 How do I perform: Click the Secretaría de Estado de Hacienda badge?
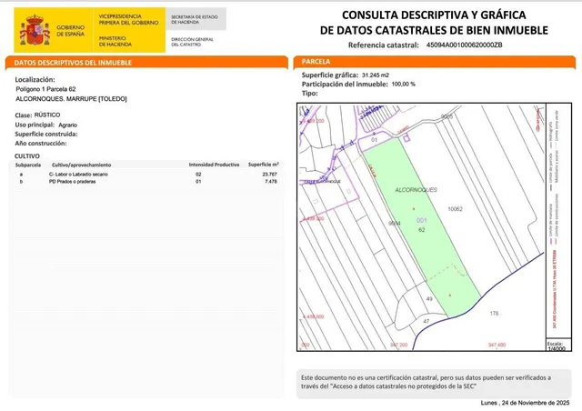196,19
